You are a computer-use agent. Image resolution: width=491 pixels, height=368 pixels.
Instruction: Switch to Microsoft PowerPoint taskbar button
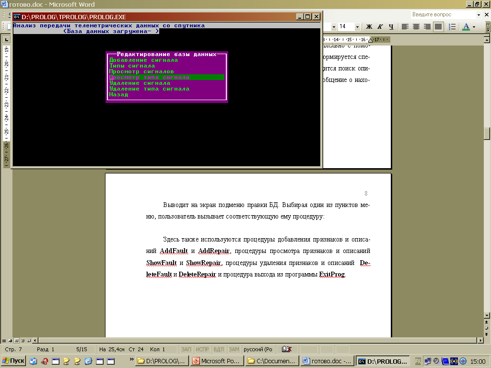tap(217, 361)
